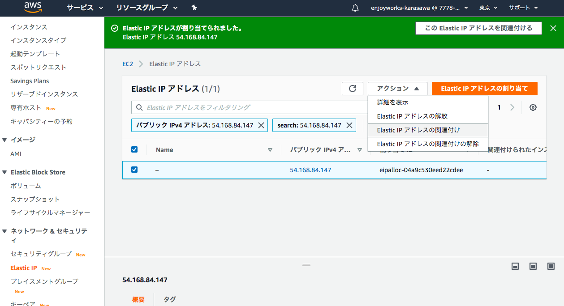Open ボリューム in sidebar
Image resolution: width=564 pixels, height=306 pixels.
26,186
